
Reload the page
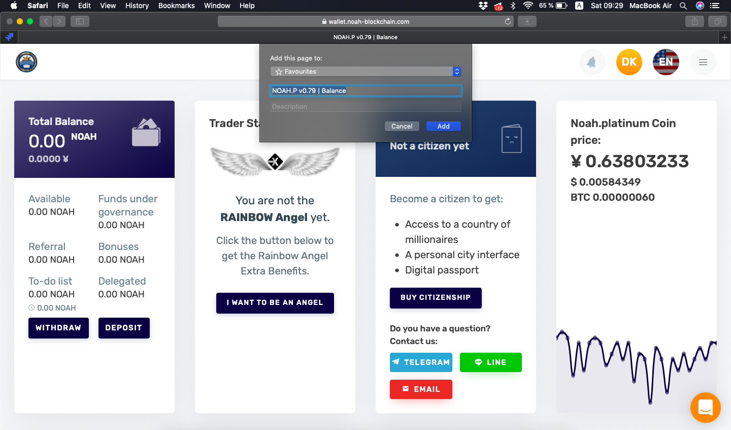tap(508, 21)
